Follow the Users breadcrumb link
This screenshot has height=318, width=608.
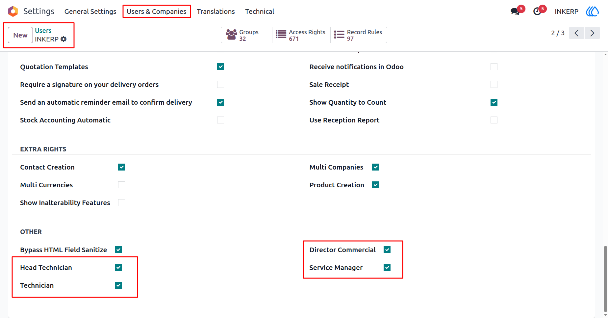coord(43,31)
